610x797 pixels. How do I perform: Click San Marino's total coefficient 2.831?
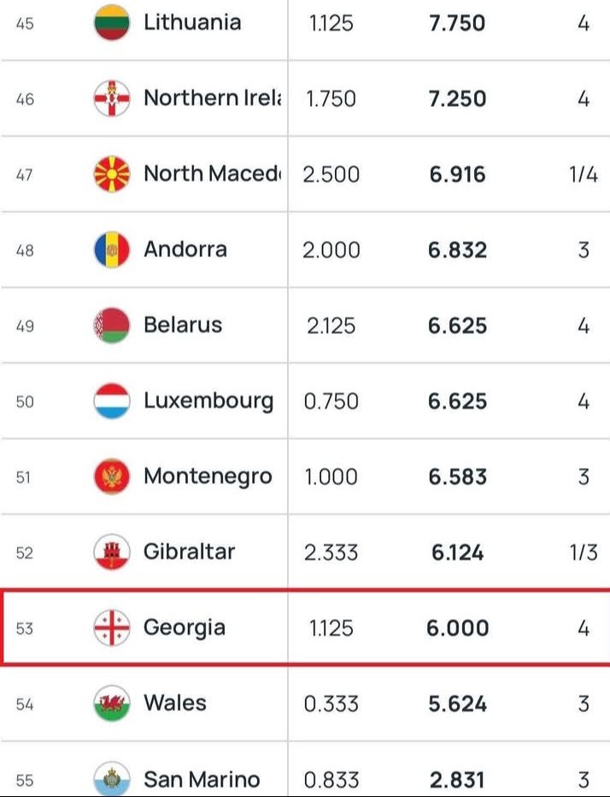click(x=458, y=779)
